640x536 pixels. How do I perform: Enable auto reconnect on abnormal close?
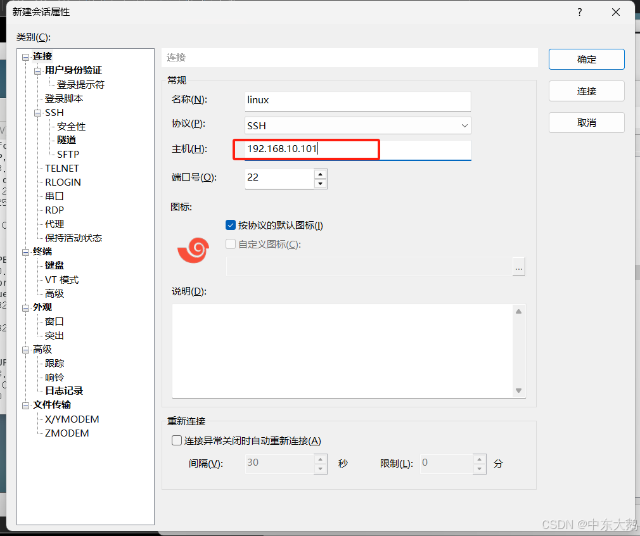177,440
